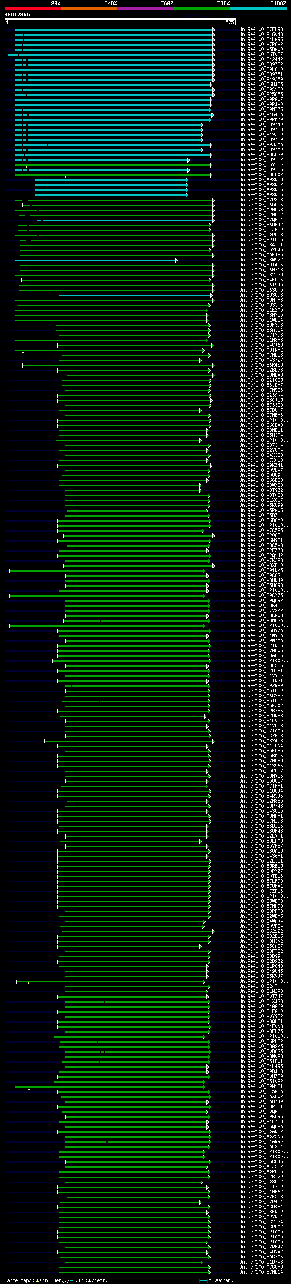
Task: Select hit UniRef100_A7GUH9
Action: pos(261,1267)
